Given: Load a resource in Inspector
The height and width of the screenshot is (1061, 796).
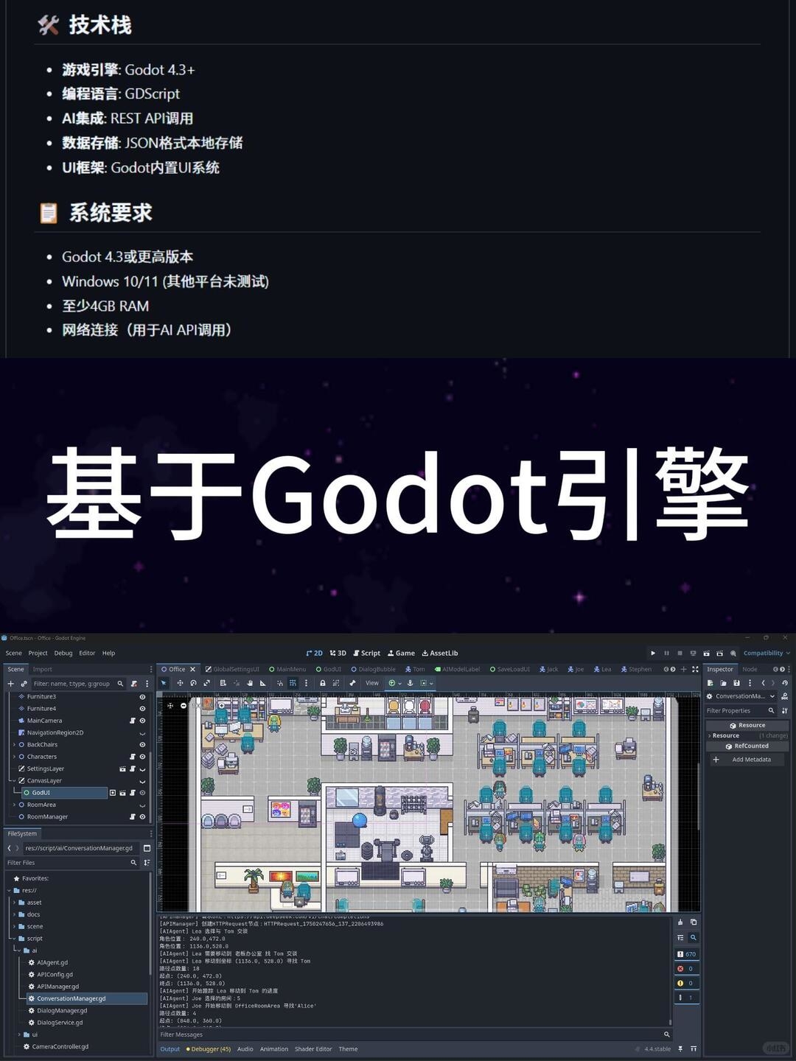Looking at the screenshot, I should [x=723, y=683].
